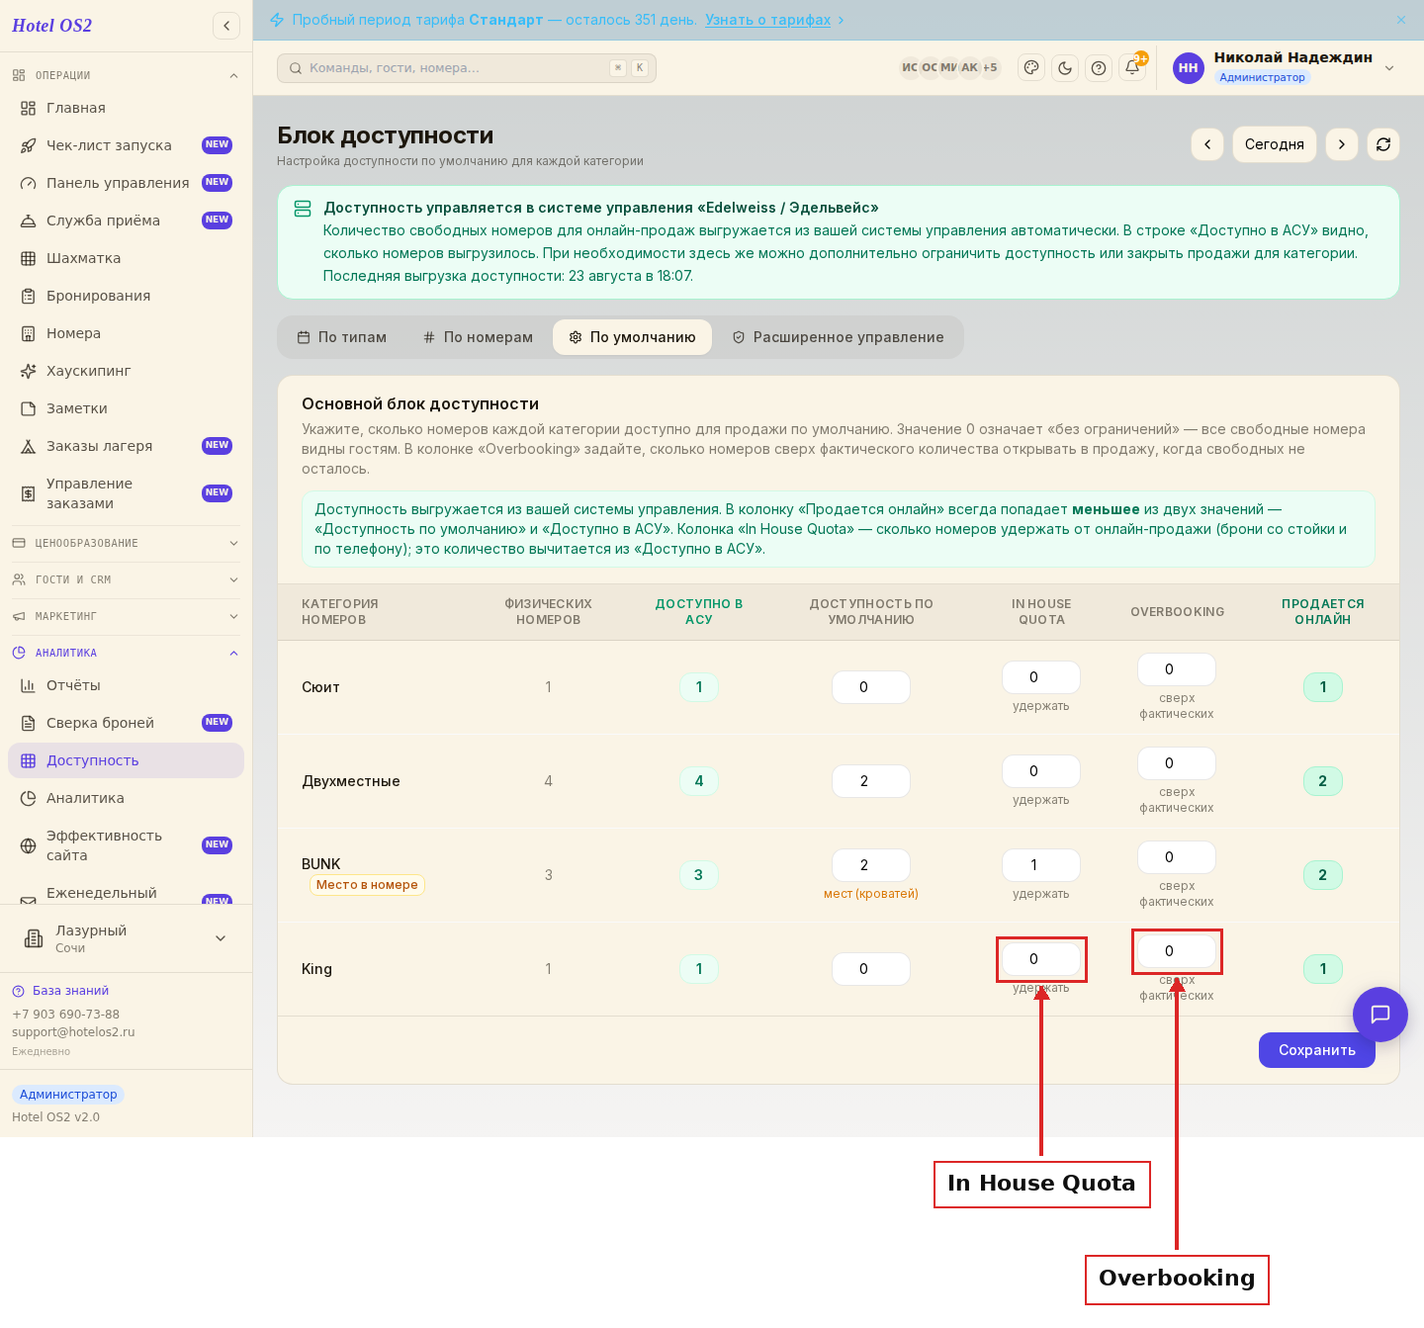Collapse the sidebar with the chevron button

pos(226,26)
